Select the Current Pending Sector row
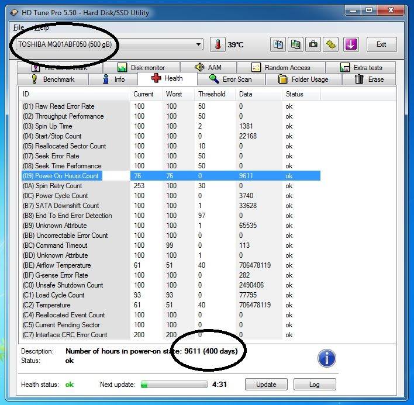 coord(171,325)
